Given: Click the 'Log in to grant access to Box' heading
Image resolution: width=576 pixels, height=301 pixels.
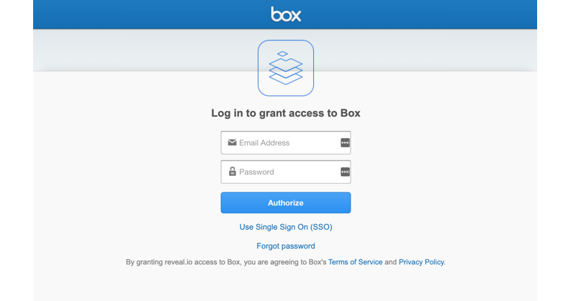Looking at the screenshot, I should [286, 113].
